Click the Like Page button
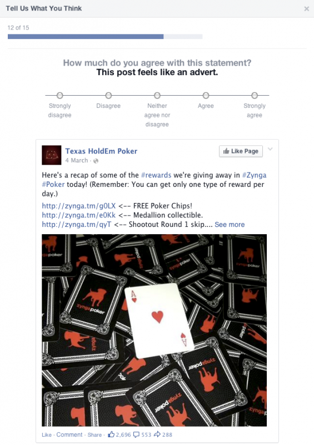Screen dimensions: 314x445 [x=241, y=151]
